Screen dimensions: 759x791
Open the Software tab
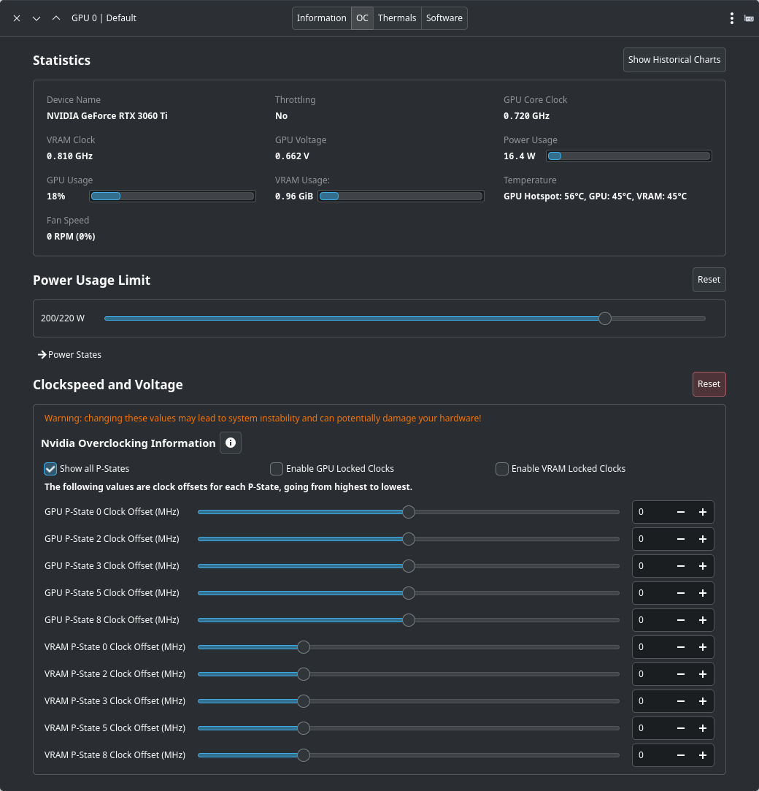[x=444, y=18]
